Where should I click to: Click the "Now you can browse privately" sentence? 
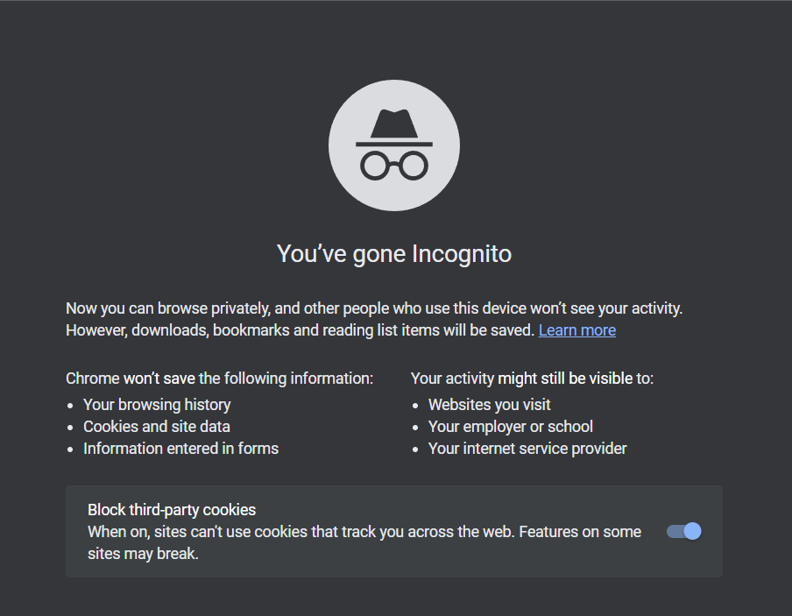tap(374, 308)
